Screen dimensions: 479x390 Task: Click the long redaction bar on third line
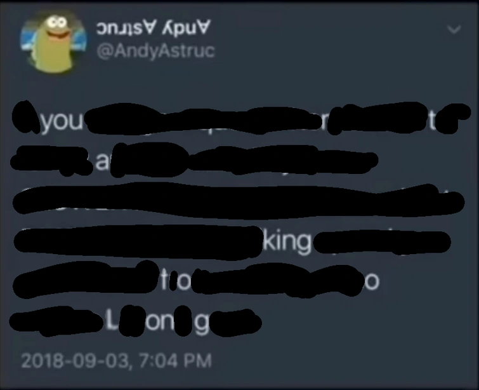239,200
